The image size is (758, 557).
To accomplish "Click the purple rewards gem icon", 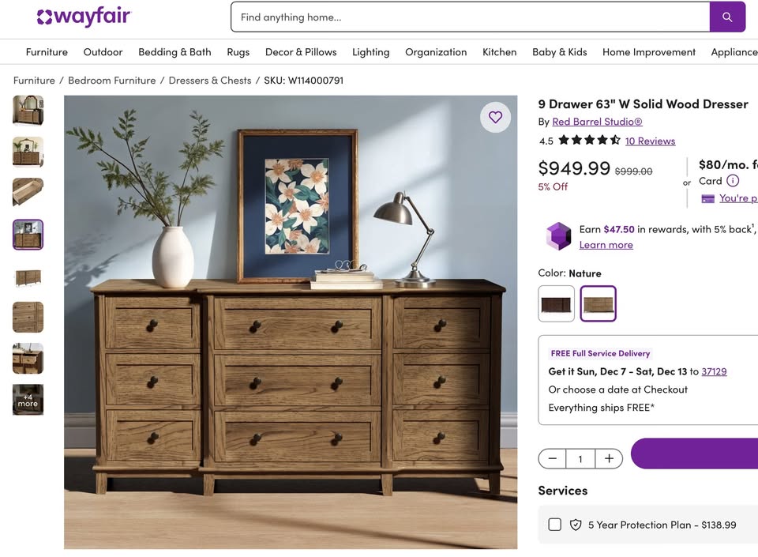I will 558,236.
